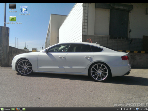Open the file manager folder launcher

point(24,109)
